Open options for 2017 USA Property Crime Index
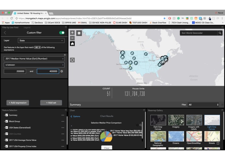The image size is (225, 160). click(x=63, y=146)
